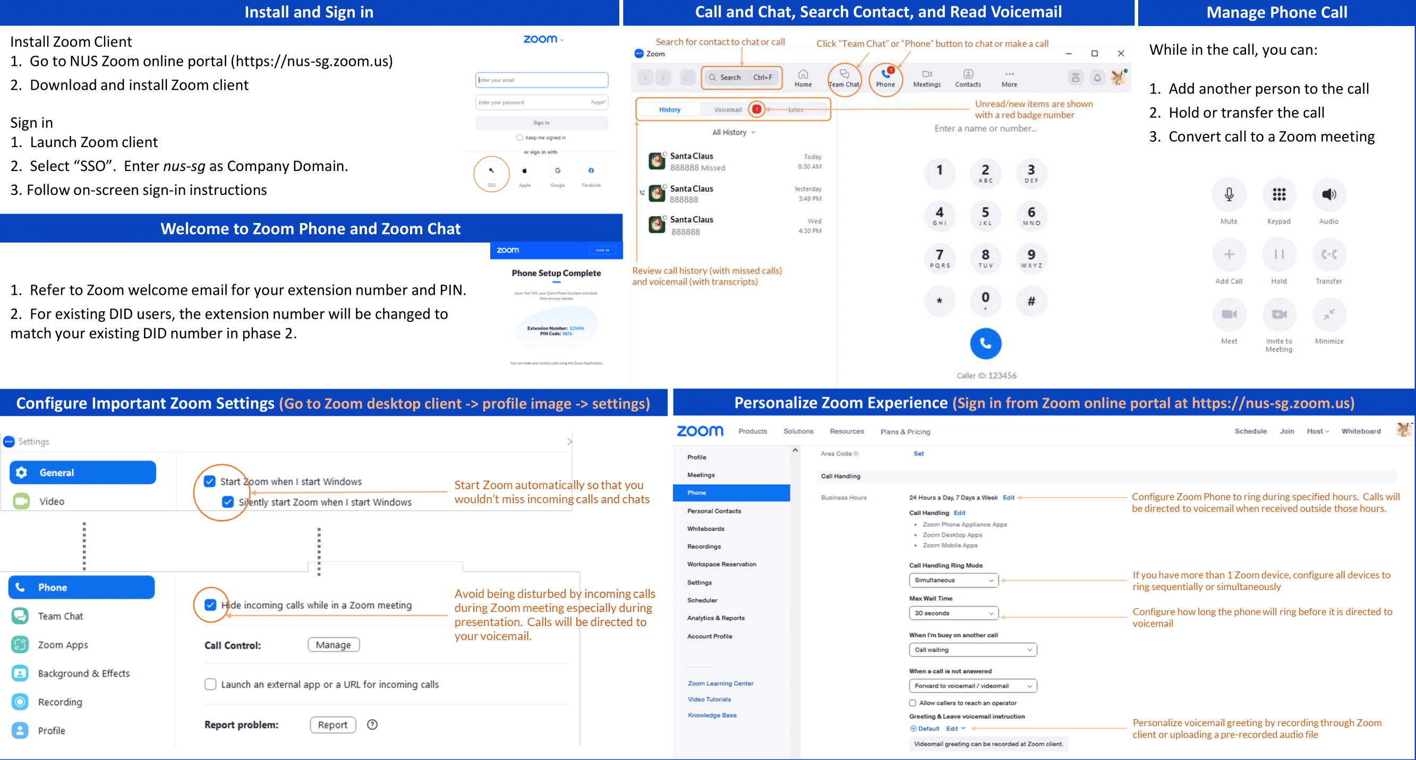Enable Launch an external app checkbox
This screenshot has height=760, width=1416.
click(x=210, y=684)
